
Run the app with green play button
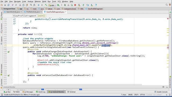(58, 5)
